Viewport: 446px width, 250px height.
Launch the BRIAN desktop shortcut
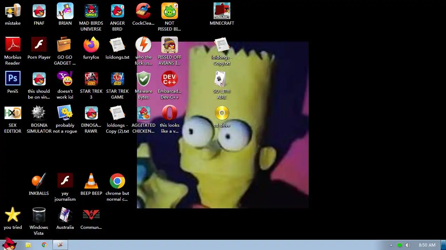pyautogui.click(x=65, y=15)
